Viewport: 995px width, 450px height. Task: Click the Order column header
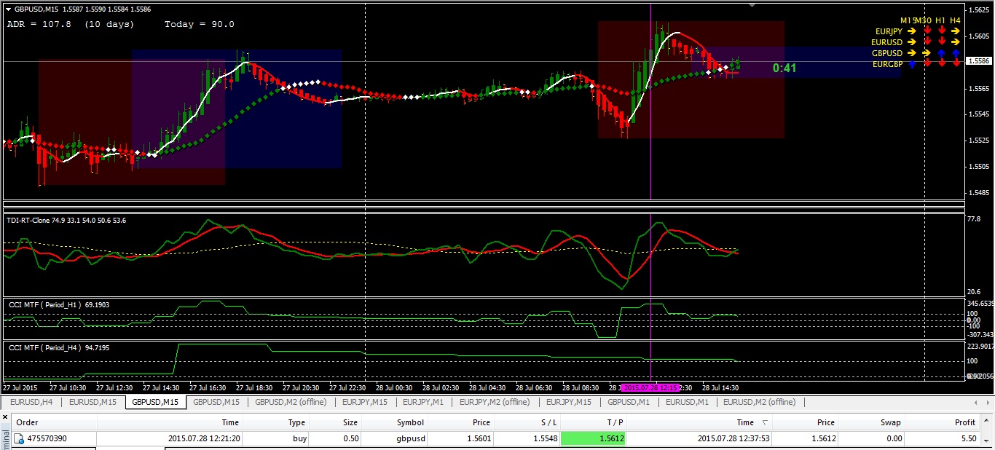click(x=27, y=422)
